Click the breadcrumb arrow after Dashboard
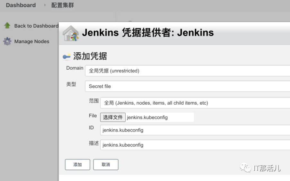Viewport: 290px width, 181px height. [x=45, y=5]
